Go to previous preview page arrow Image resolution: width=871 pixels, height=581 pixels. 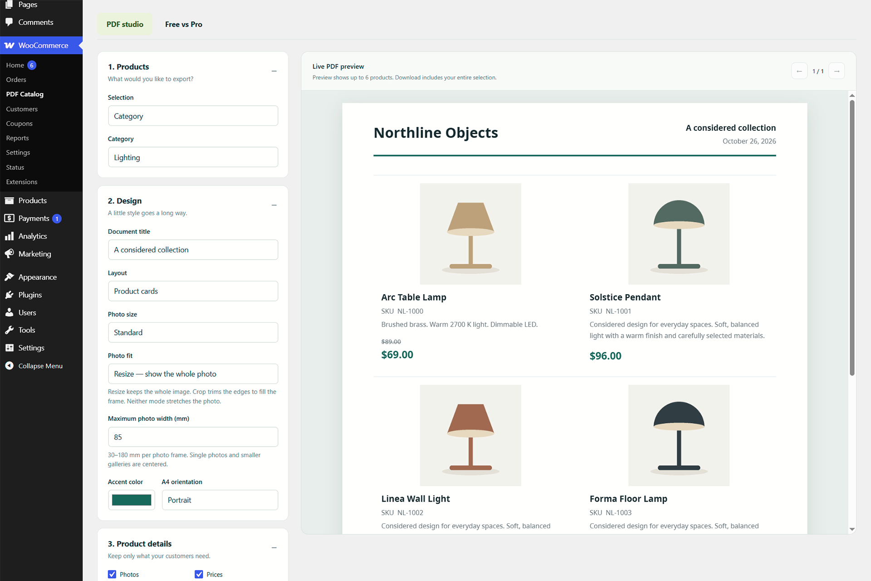point(799,71)
